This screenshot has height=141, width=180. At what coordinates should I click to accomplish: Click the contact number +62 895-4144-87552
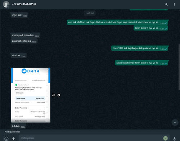pyautogui.click(x=24, y=4)
